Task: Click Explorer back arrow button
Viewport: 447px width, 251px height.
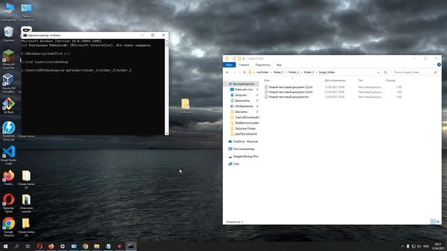Action: (227, 73)
